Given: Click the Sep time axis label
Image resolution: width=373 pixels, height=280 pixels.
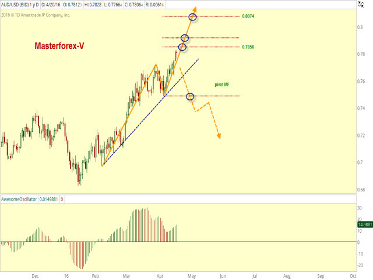Looking at the screenshot, I should [x=321, y=276].
